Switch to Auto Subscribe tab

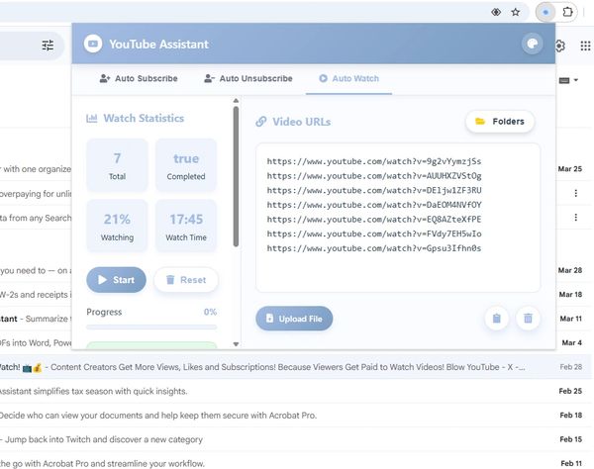139,78
